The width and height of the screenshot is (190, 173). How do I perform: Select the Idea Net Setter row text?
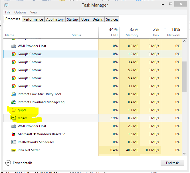(x=29, y=150)
